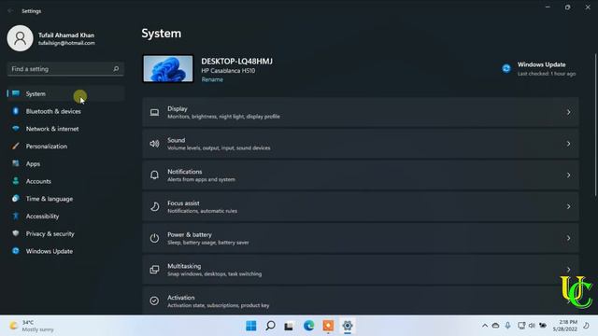Image resolution: width=598 pixels, height=336 pixels.
Task: Show hidden icons tray chevron
Action: coord(485,326)
